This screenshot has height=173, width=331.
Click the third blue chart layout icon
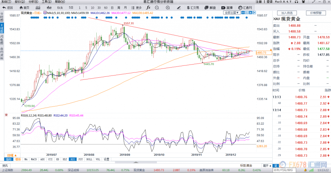(x=250, y=13)
